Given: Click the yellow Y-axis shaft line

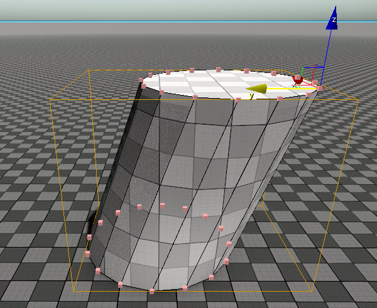Looking at the screenshot, I should point(292,89).
